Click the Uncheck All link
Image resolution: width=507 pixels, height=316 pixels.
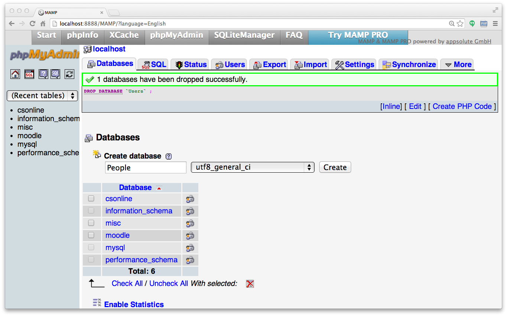169,283
